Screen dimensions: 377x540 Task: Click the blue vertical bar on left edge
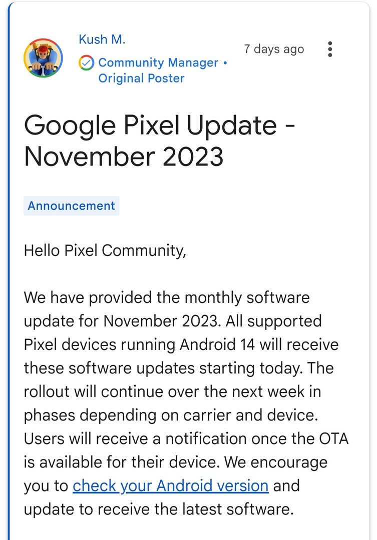pos(9,270)
